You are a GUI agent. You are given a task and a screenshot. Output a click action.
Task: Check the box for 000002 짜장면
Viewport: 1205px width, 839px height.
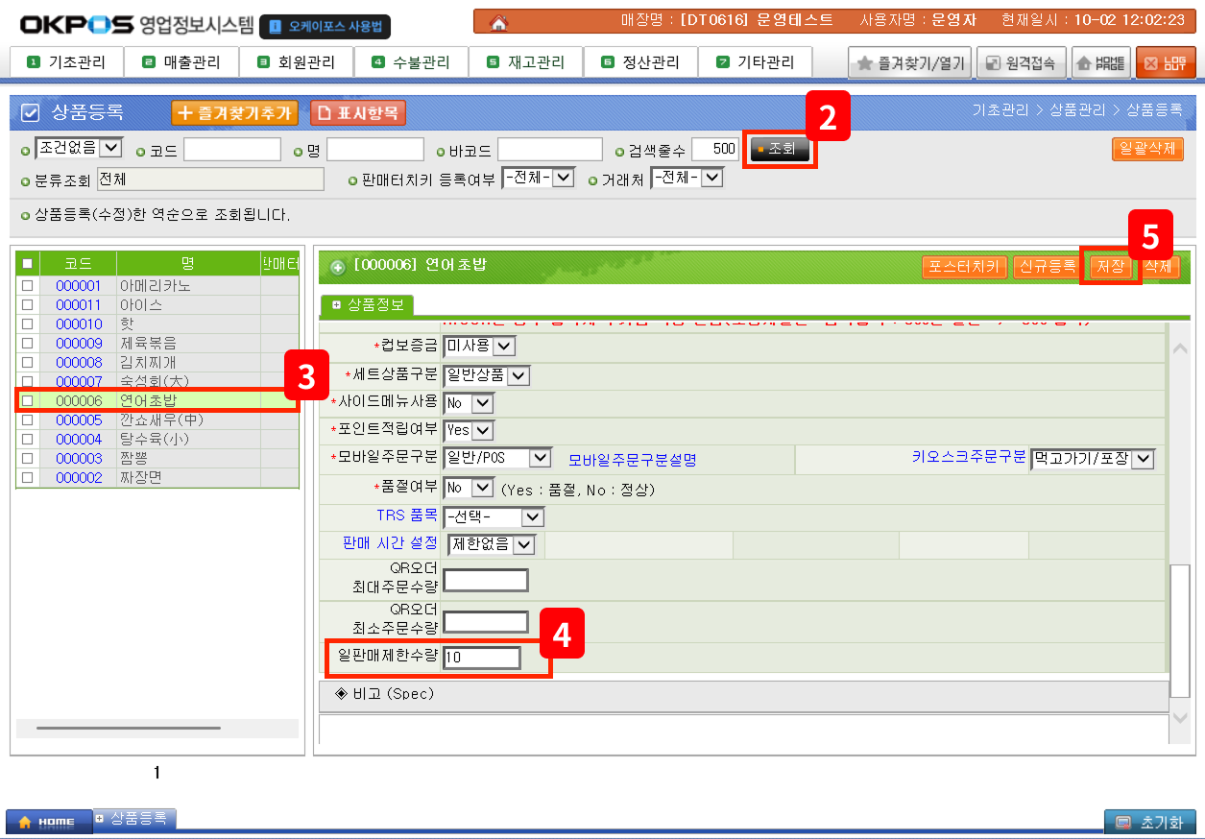28,478
